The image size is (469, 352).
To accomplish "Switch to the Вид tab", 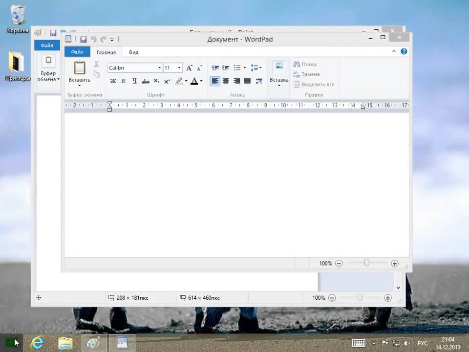I will point(134,52).
